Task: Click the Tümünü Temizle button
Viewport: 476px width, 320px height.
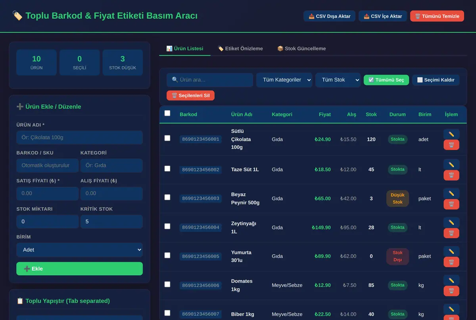Action: click(x=437, y=16)
